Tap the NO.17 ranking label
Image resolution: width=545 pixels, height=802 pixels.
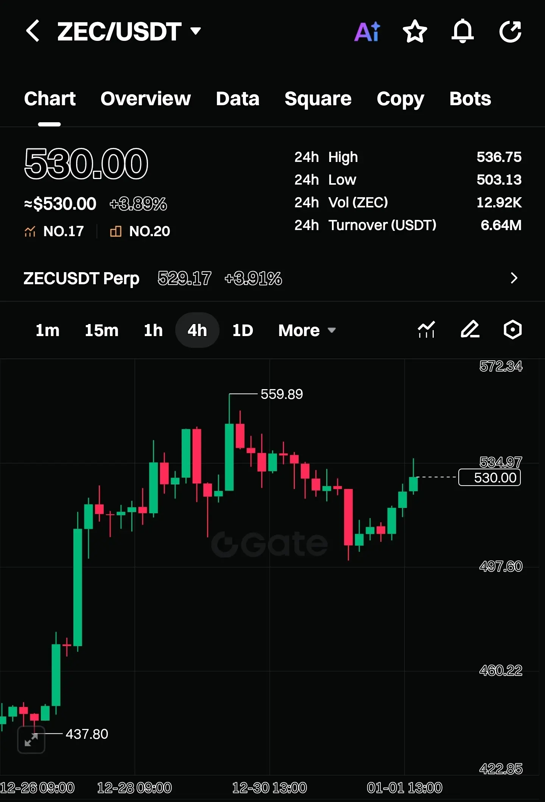pos(64,231)
